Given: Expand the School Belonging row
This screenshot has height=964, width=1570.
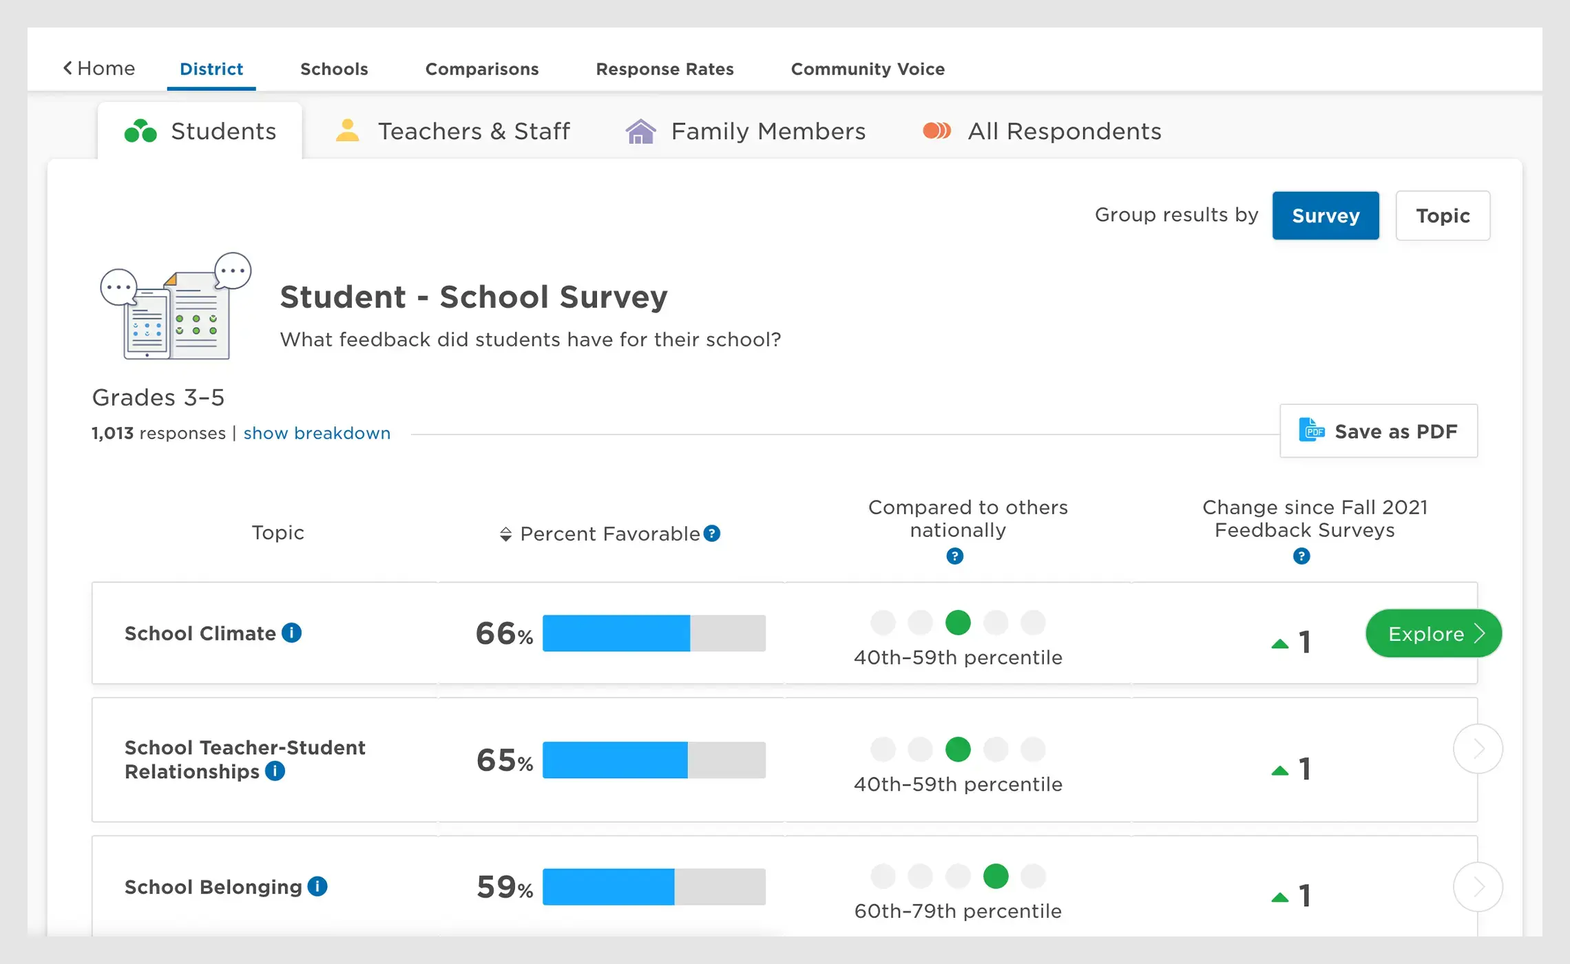Looking at the screenshot, I should tap(1477, 887).
